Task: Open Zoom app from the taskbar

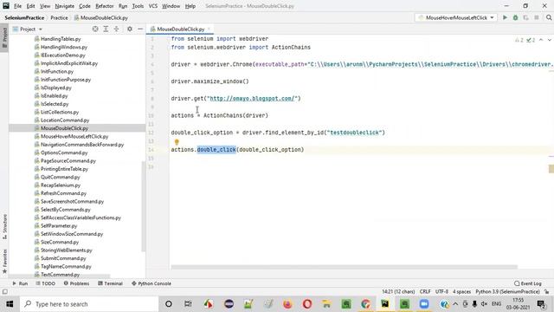Action: pos(424,304)
